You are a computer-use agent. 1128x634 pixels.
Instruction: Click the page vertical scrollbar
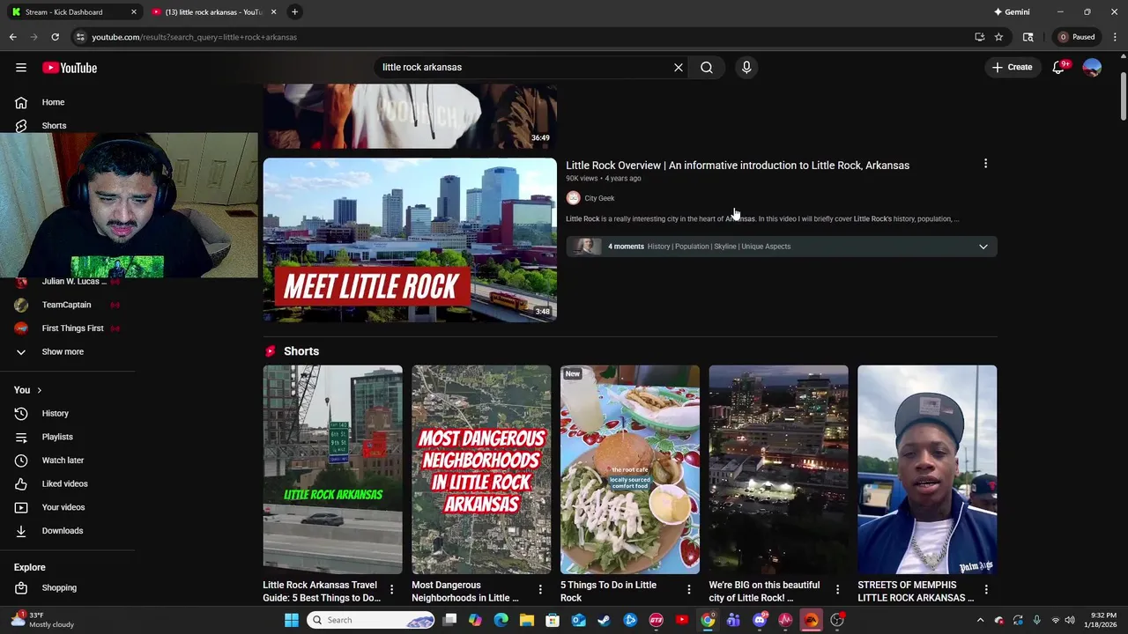click(x=1124, y=97)
